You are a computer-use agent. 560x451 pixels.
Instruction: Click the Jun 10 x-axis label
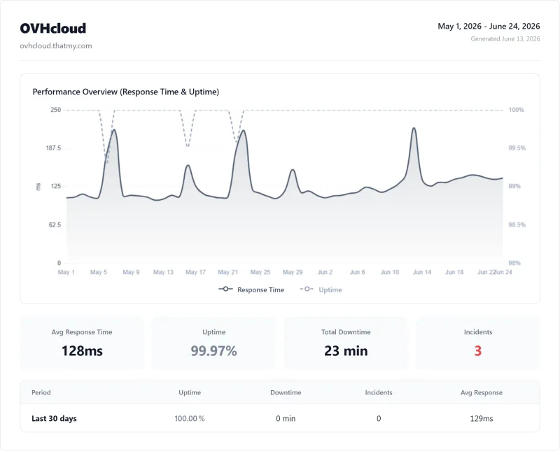click(x=390, y=272)
